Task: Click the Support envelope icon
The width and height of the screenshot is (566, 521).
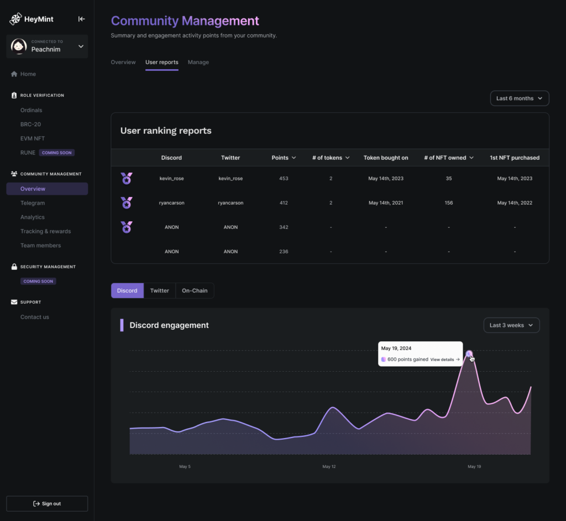Action: pyautogui.click(x=14, y=302)
